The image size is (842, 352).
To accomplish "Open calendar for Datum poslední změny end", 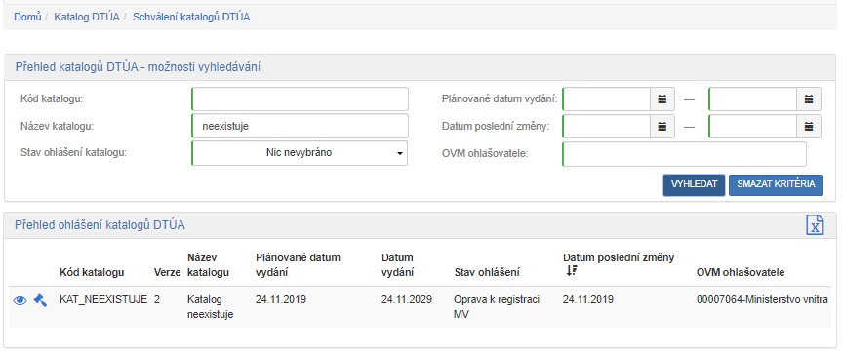I will pyautogui.click(x=809, y=127).
